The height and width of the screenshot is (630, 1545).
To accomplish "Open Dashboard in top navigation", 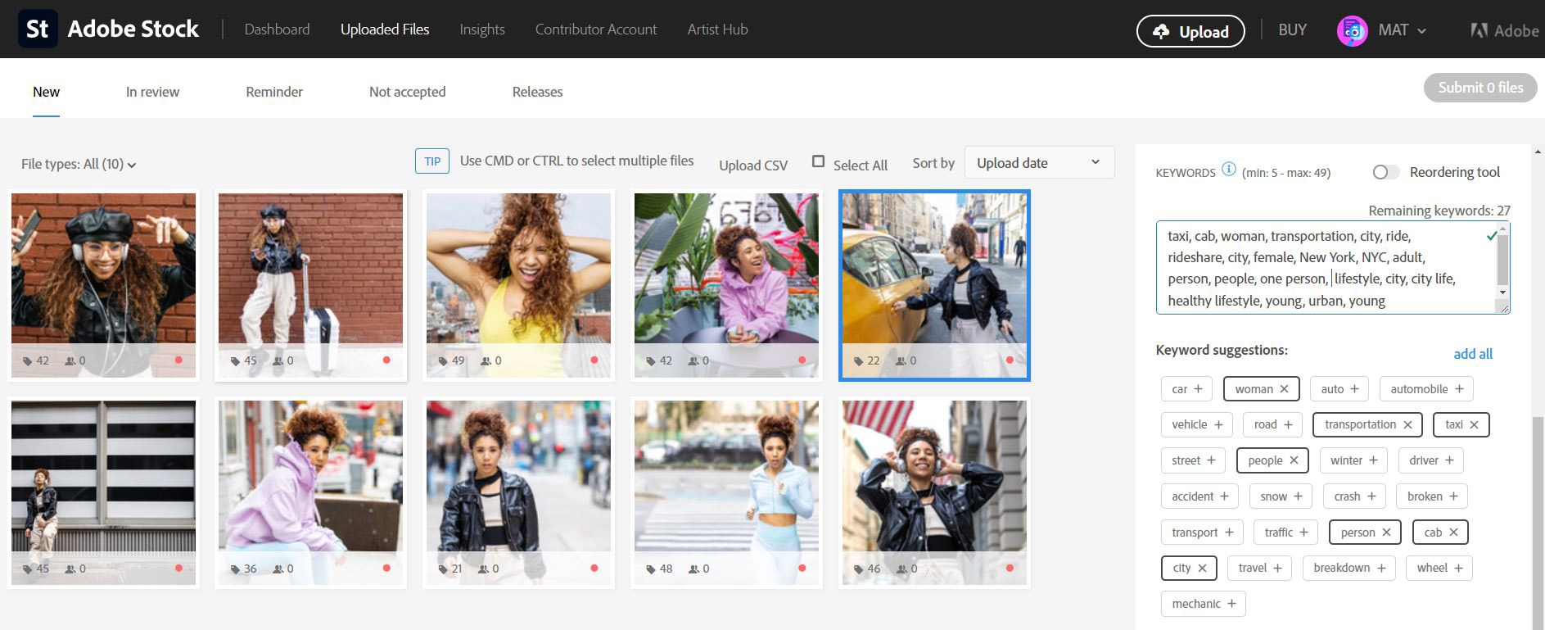I will tap(277, 29).
